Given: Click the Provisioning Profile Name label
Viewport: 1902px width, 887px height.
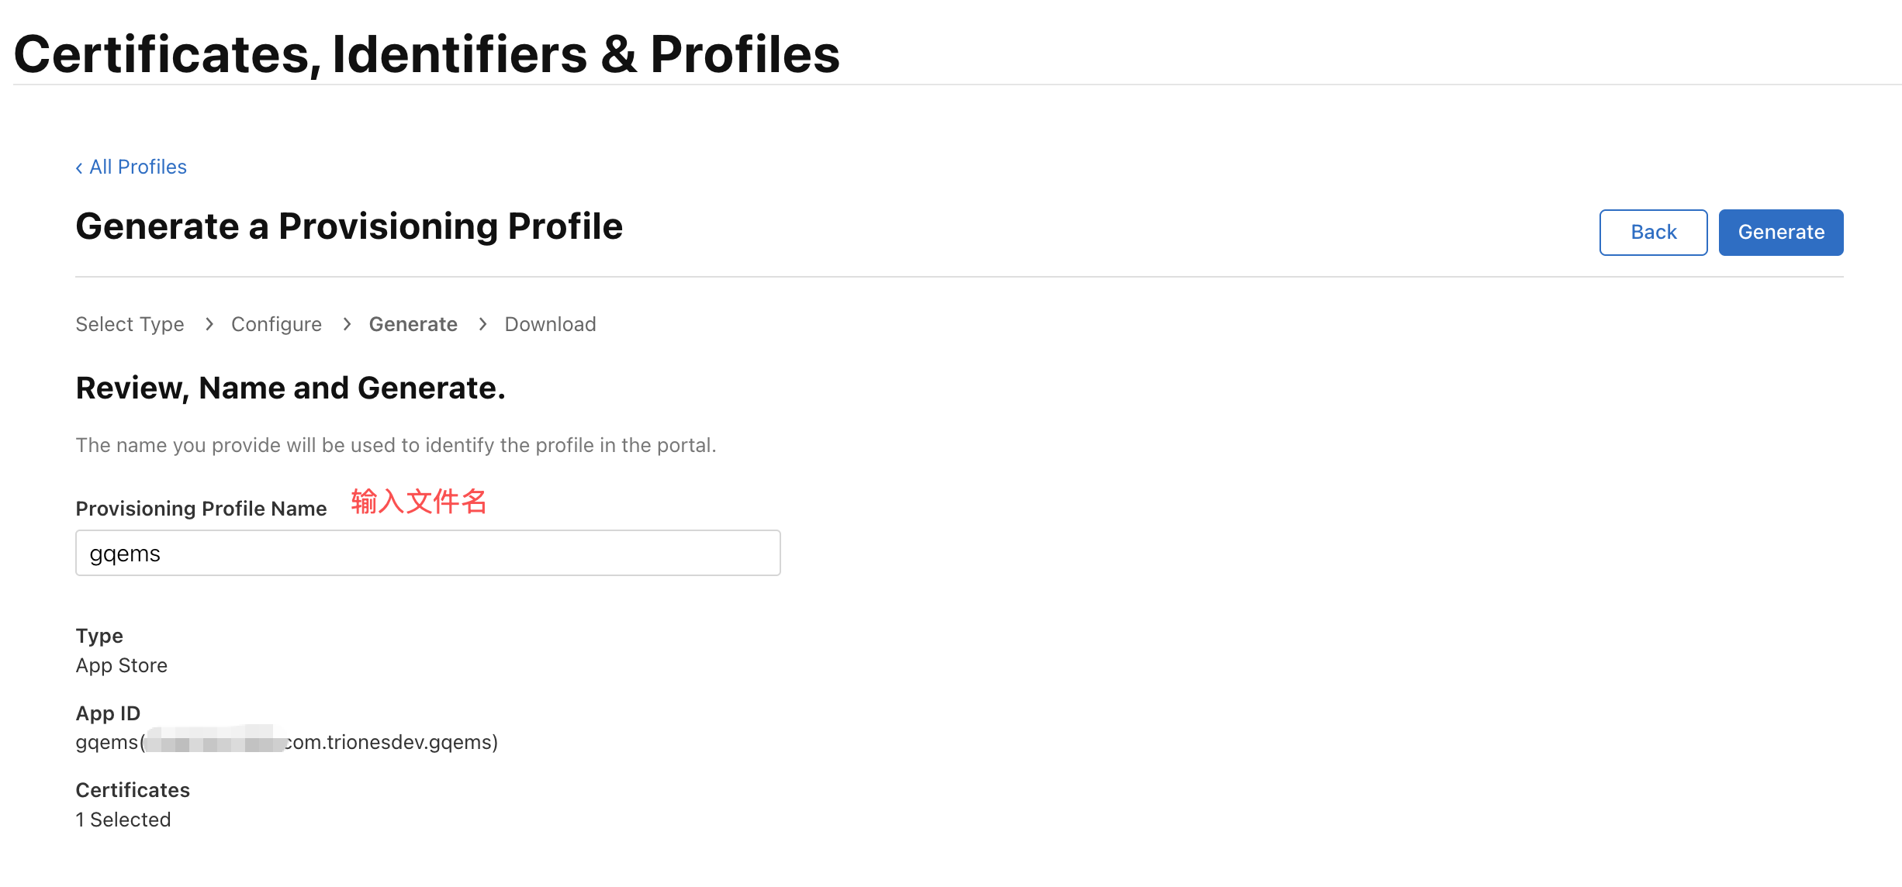Looking at the screenshot, I should pyautogui.click(x=201, y=509).
